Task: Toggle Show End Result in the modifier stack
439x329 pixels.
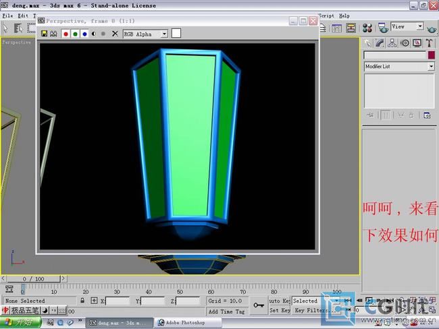Action: click(386, 115)
